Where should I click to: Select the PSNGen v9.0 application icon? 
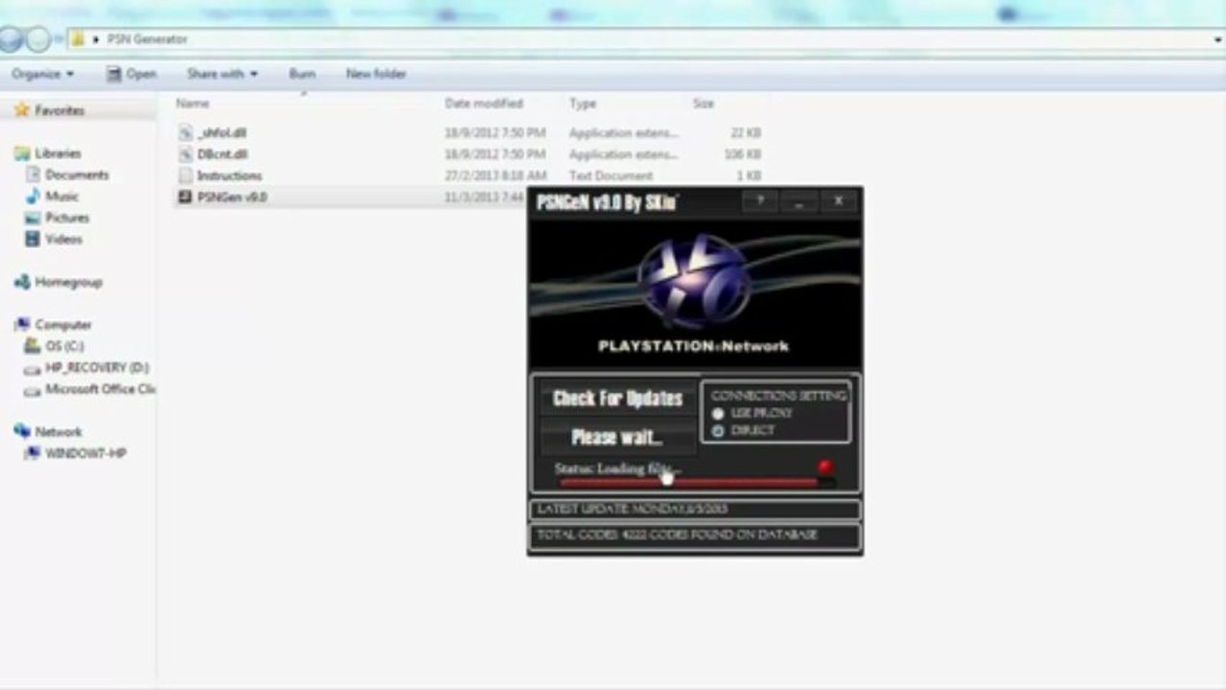point(186,196)
